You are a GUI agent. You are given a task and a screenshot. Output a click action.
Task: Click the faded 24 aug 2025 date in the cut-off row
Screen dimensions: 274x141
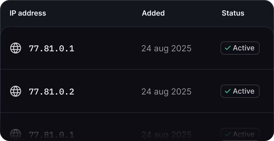(x=166, y=135)
